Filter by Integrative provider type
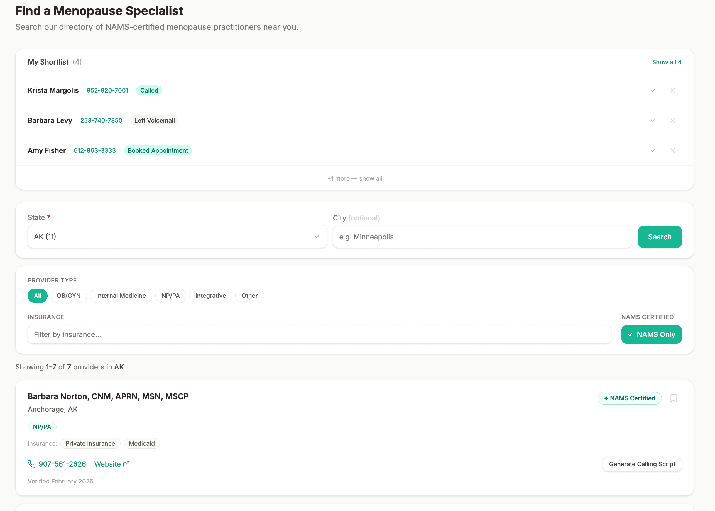This screenshot has width=715, height=511. coord(210,296)
